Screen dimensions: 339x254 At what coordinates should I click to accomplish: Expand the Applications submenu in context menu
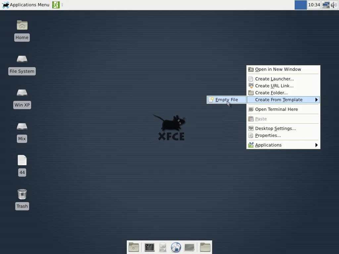click(x=283, y=145)
